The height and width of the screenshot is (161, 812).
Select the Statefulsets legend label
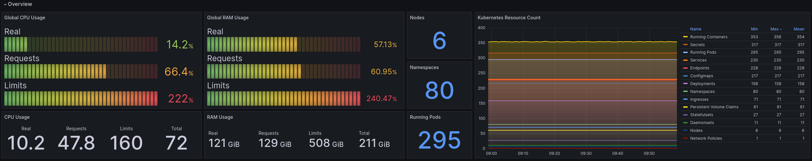[x=702, y=115]
